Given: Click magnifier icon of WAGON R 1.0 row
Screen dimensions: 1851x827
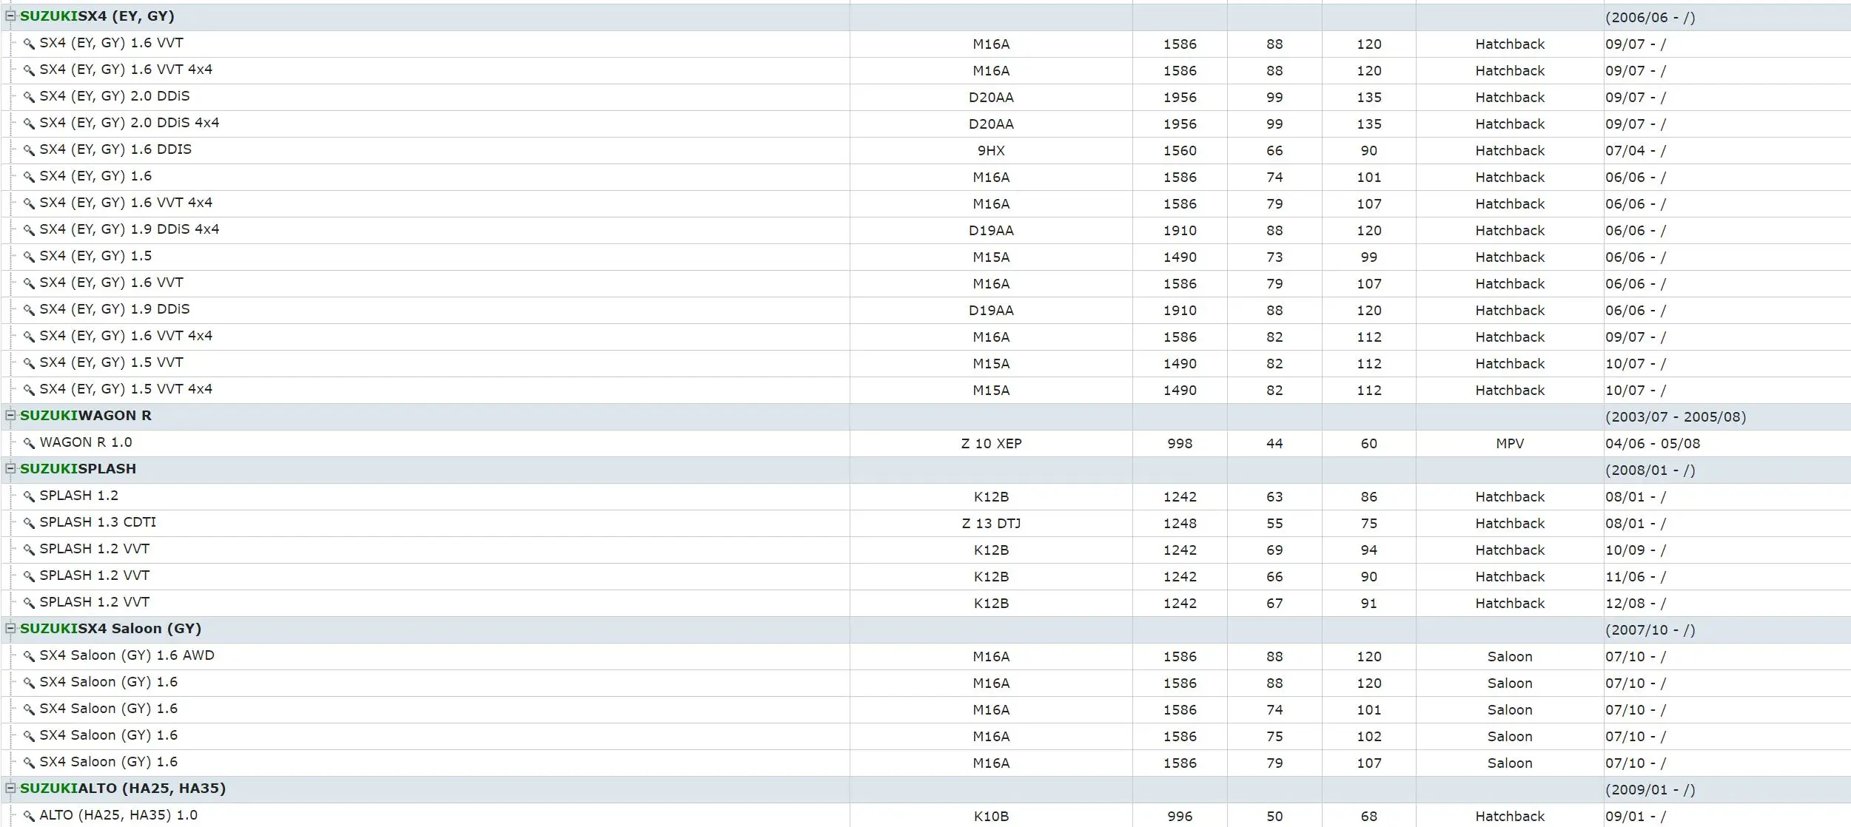Looking at the screenshot, I should tap(29, 443).
